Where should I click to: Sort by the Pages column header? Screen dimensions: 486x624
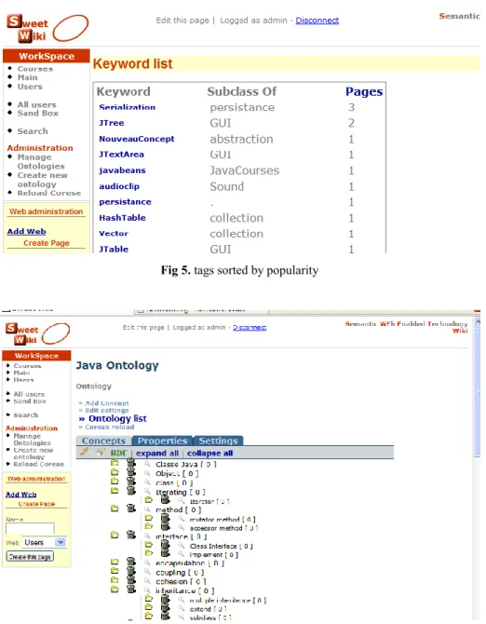364,91
